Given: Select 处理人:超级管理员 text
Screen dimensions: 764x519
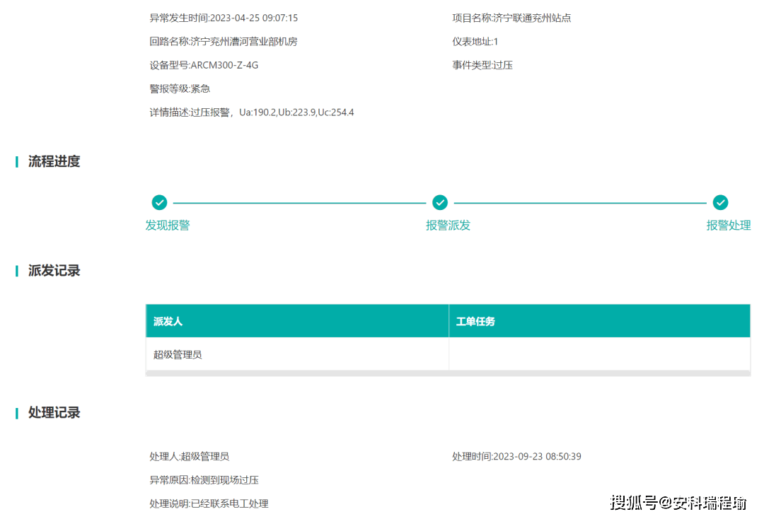Looking at the screenshot, I should [x=189, y=457].
